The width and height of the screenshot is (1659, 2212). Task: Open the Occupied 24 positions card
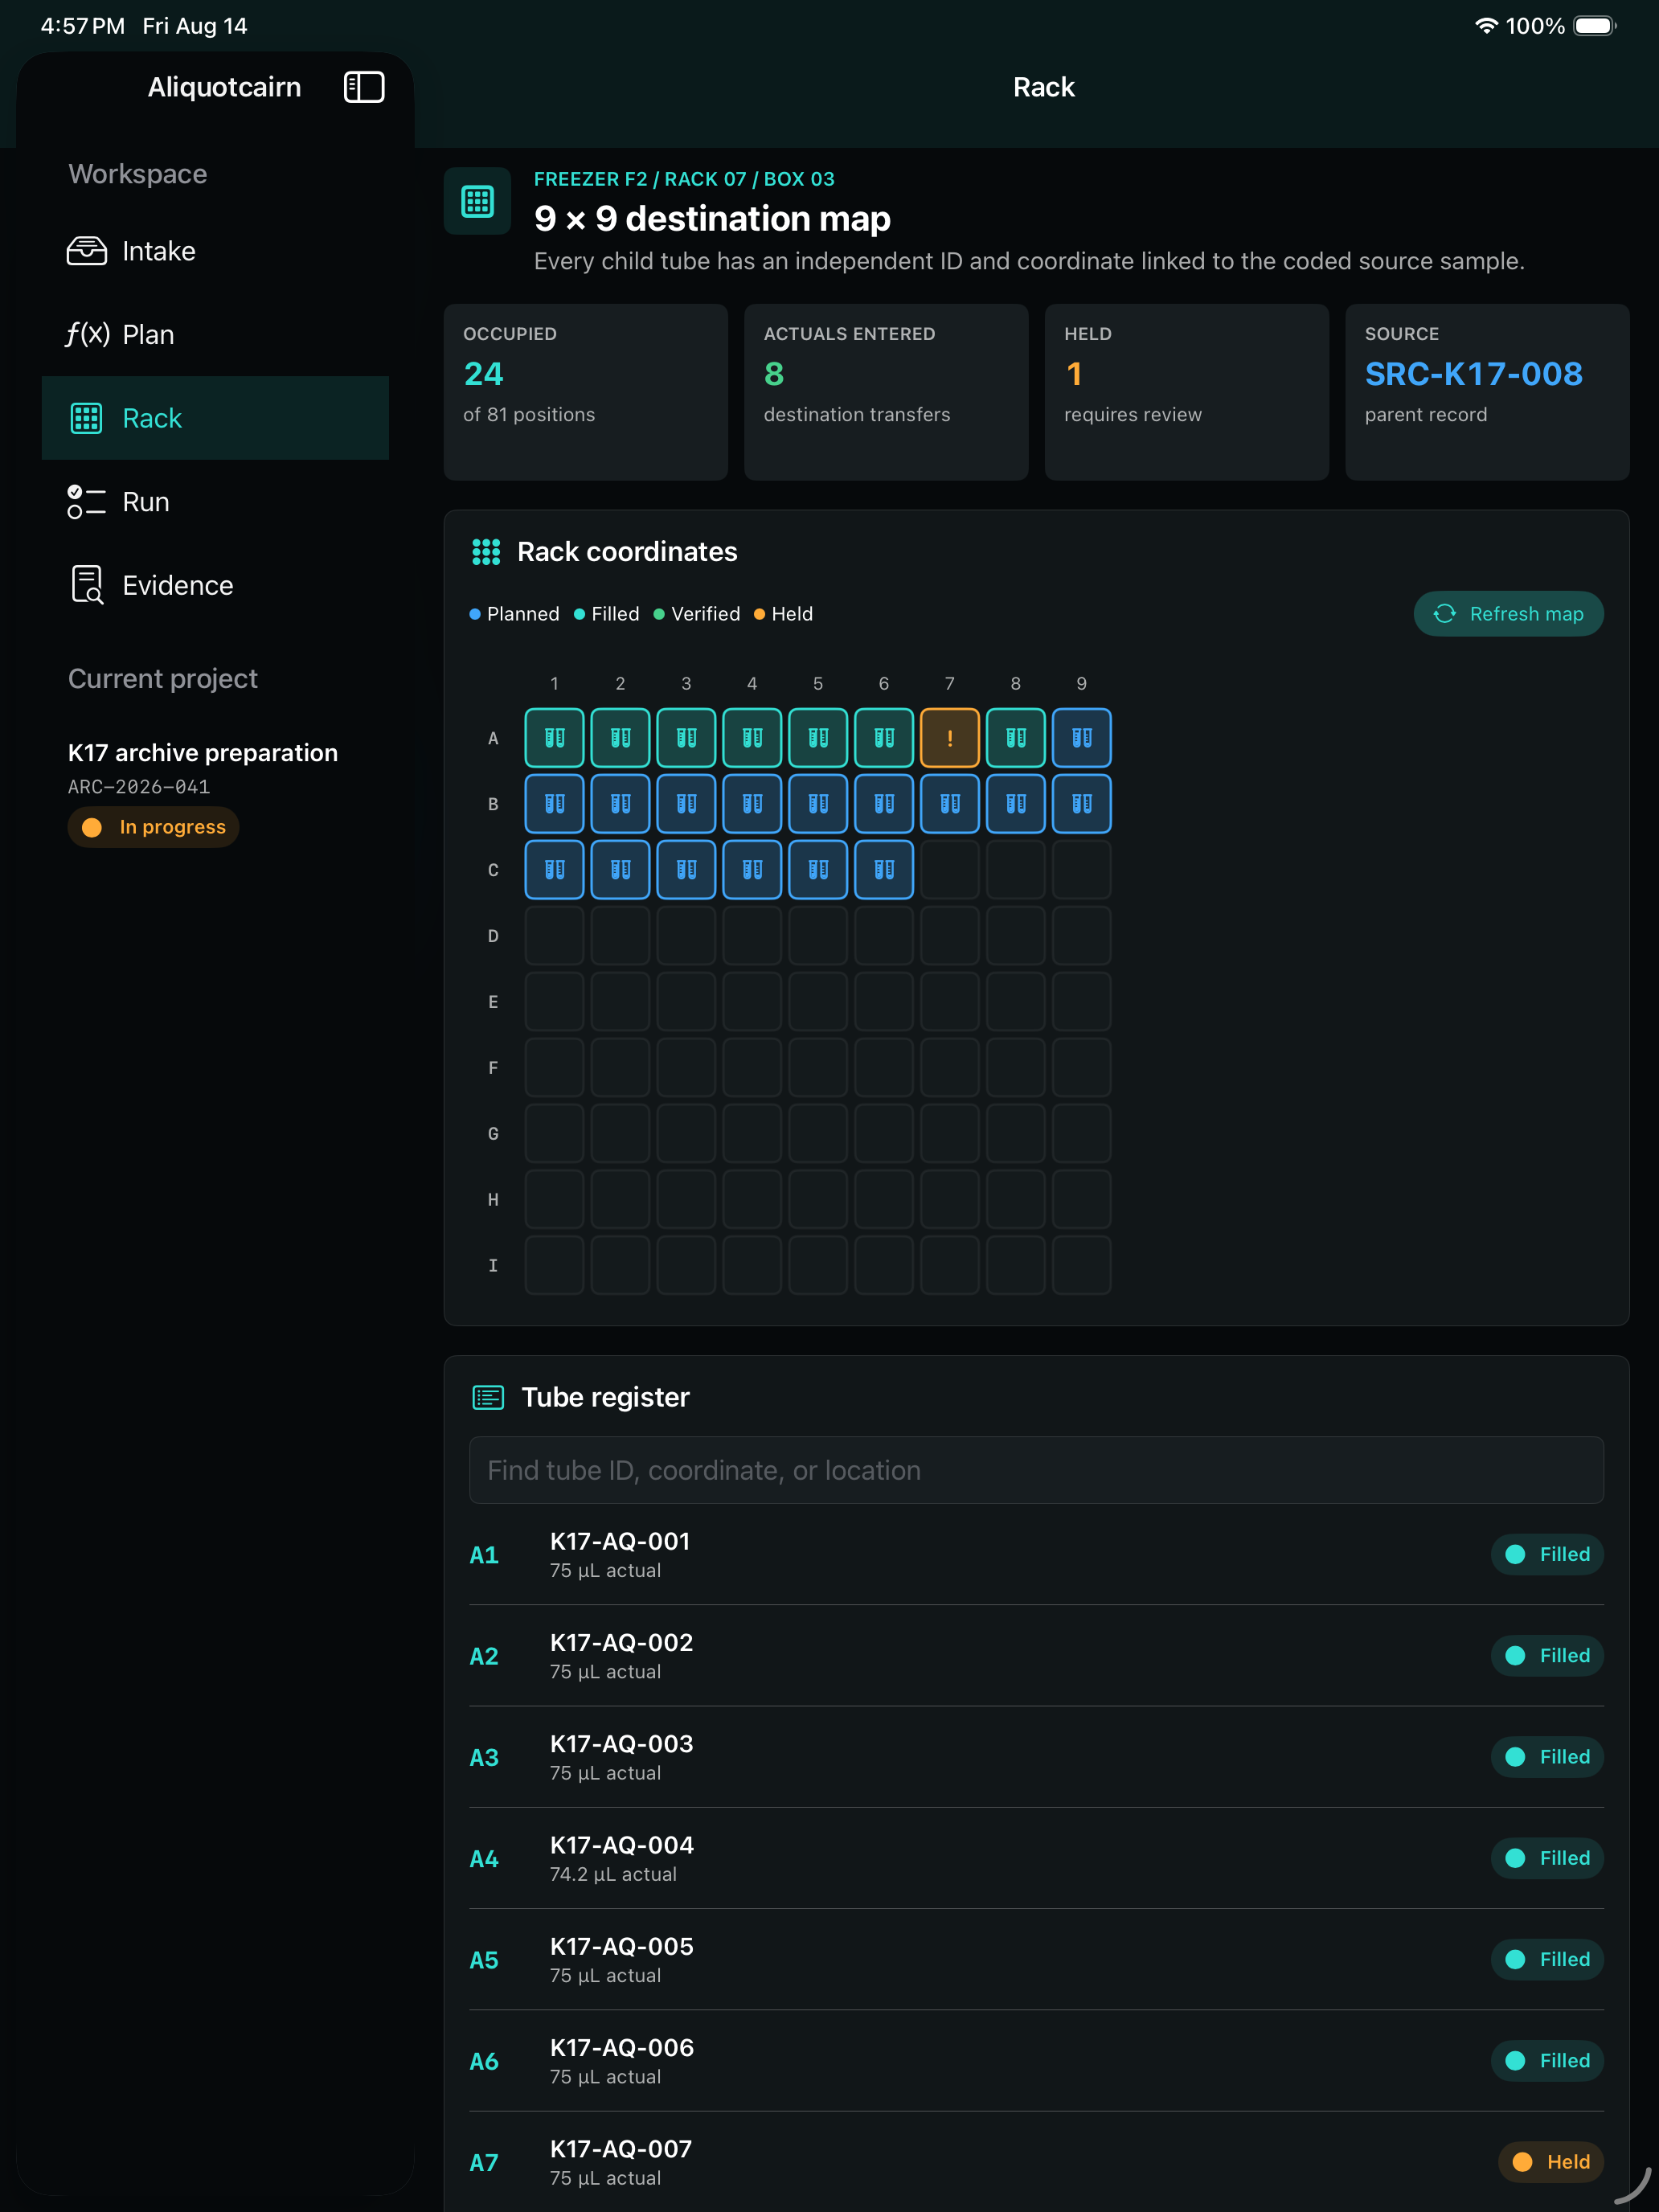click(586, 392)
